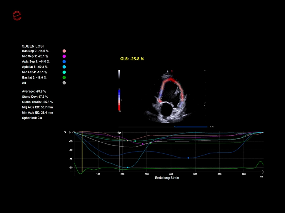This screenshot has height=213, width=285.
Task: Select the Apic lat 5 strain label
Action: (x=35, y=67)
